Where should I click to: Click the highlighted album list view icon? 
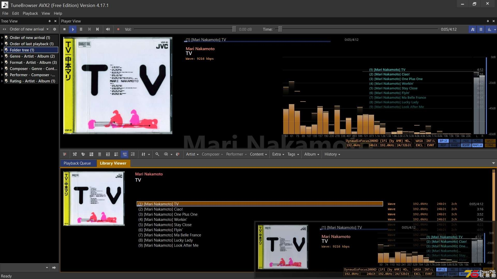click(x=125, y=154)
